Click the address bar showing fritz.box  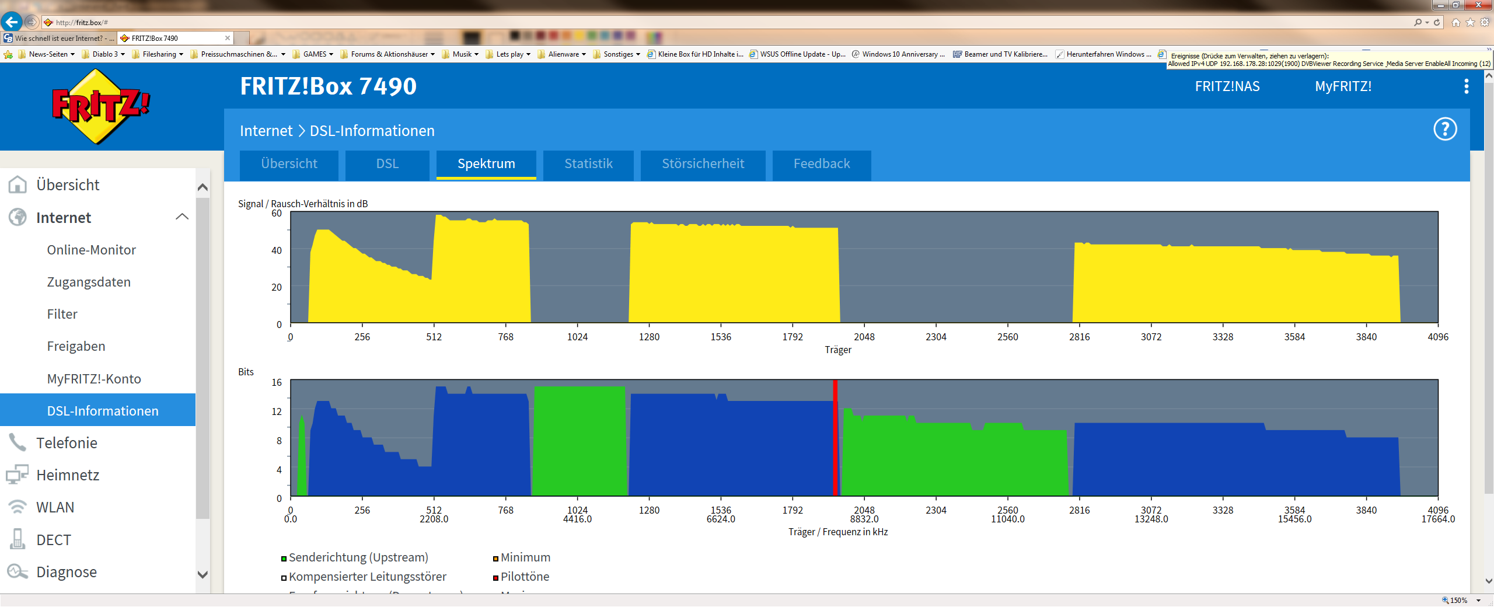click(724, 22)
